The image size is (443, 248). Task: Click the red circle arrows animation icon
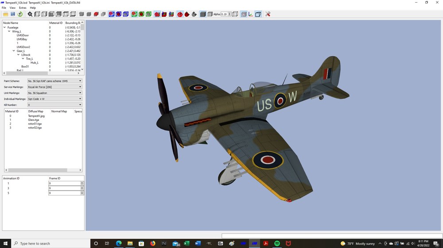[180, 14]
